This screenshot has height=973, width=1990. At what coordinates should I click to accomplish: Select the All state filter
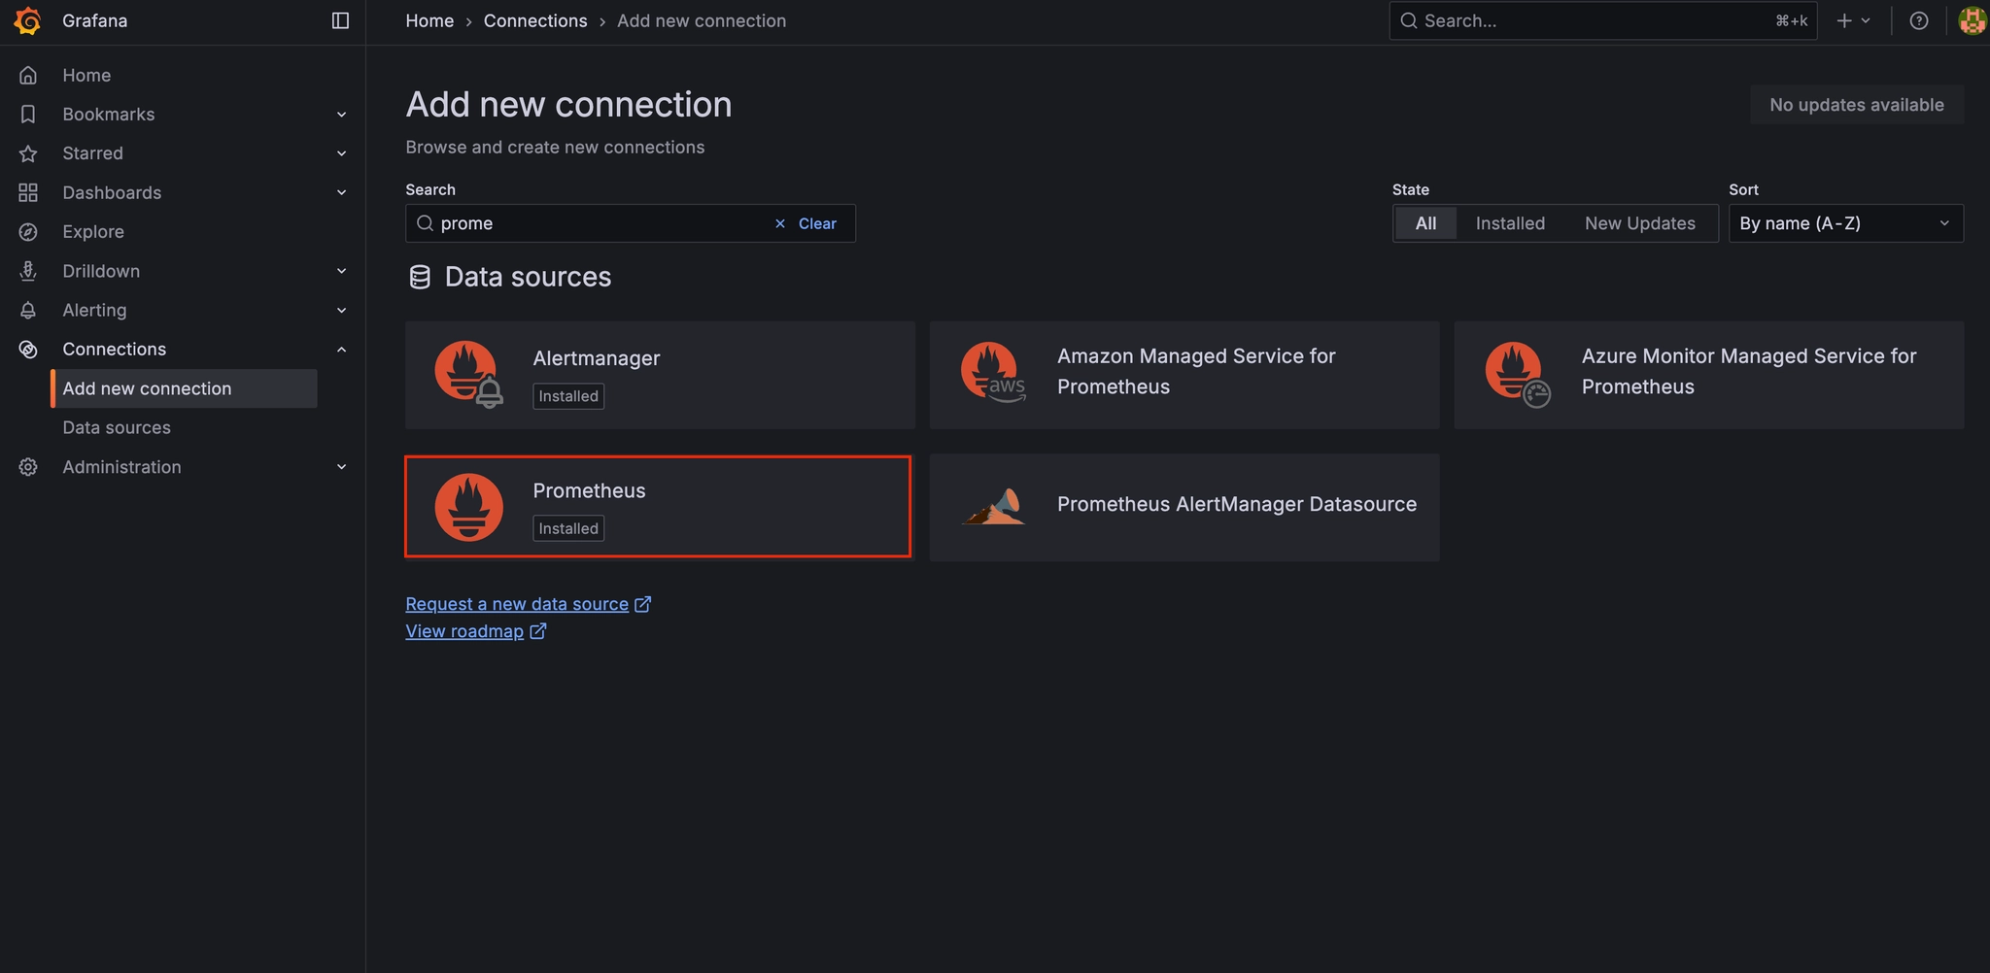[x=1425, y=223]
